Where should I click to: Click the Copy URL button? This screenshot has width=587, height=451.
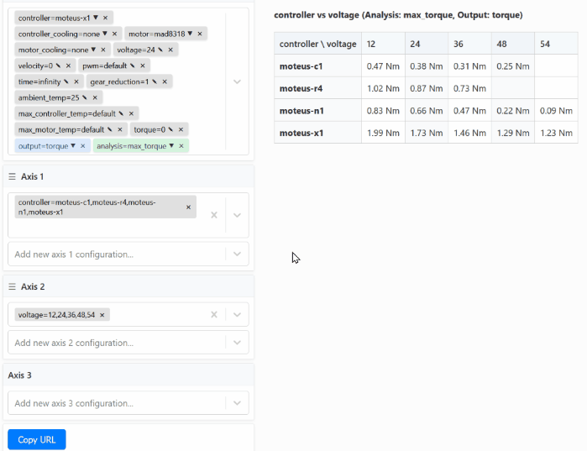click(36, 439)
